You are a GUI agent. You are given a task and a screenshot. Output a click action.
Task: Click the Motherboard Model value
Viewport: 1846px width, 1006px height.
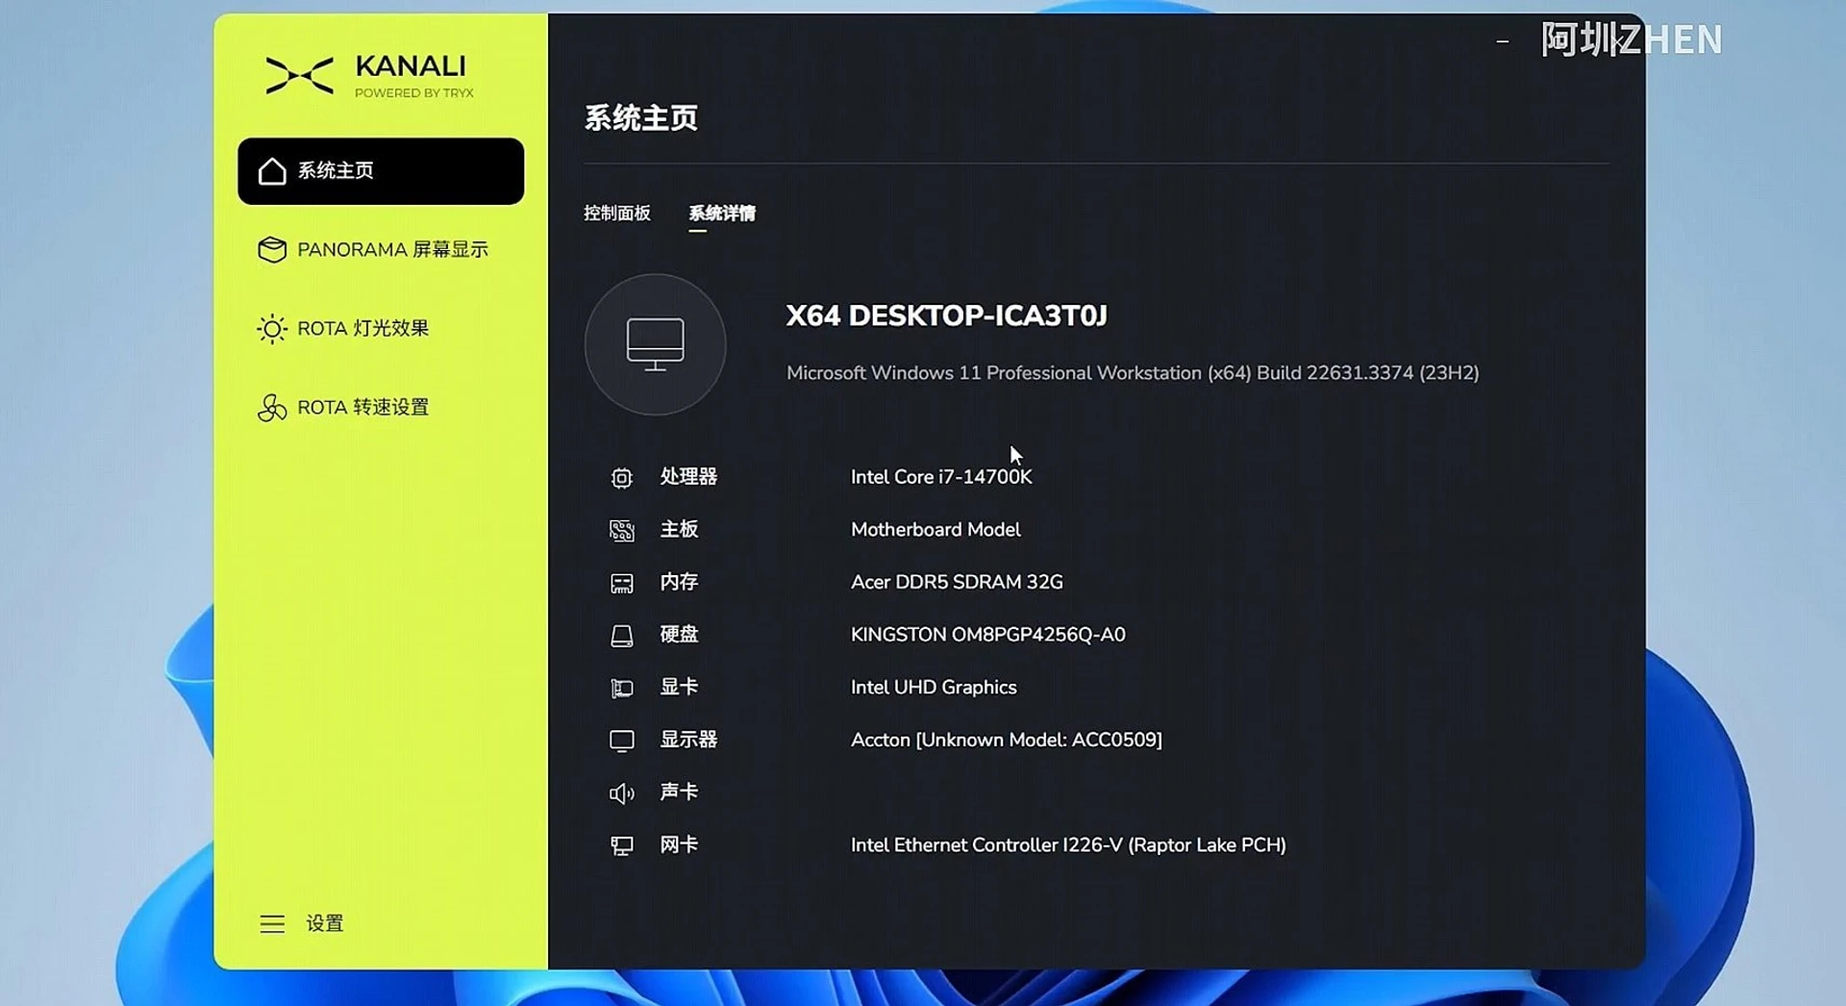pyautogui.click(x=935, y=530)
